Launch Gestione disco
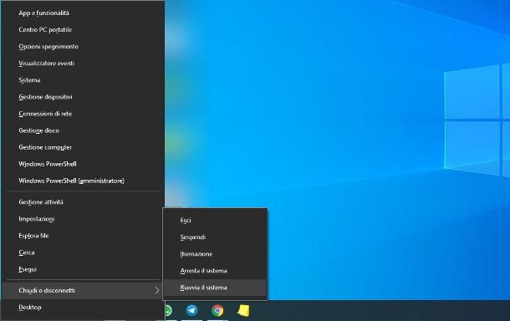Viewport: 510px width, 321px height. pyautogui.click(x=83, y=130)
